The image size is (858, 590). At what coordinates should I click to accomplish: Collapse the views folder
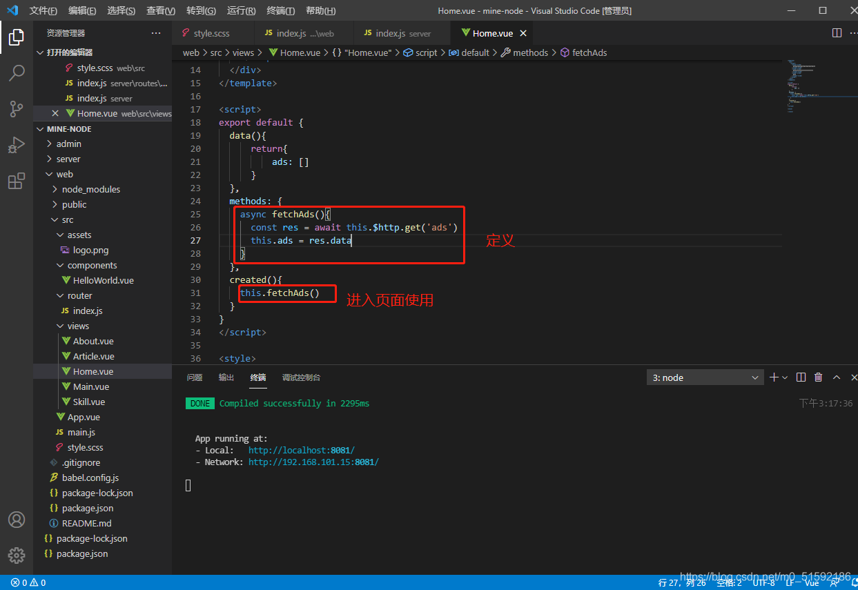click(102, 326)
